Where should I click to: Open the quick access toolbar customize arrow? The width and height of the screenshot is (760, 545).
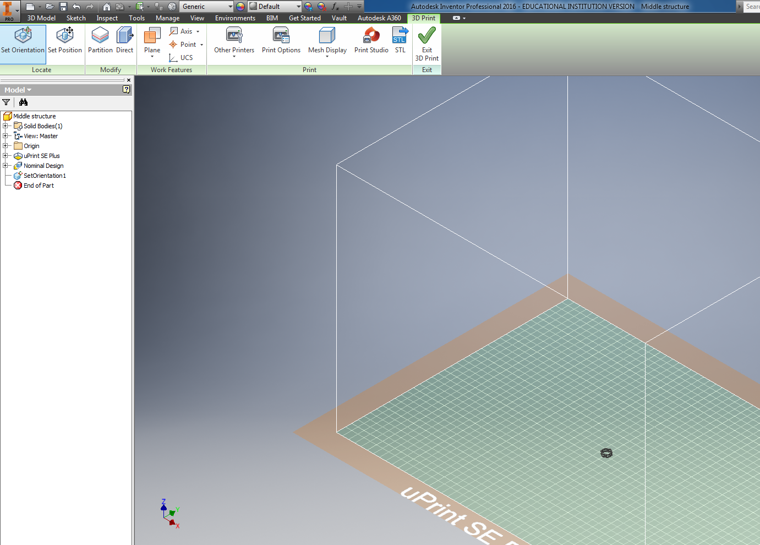point(359,7)
